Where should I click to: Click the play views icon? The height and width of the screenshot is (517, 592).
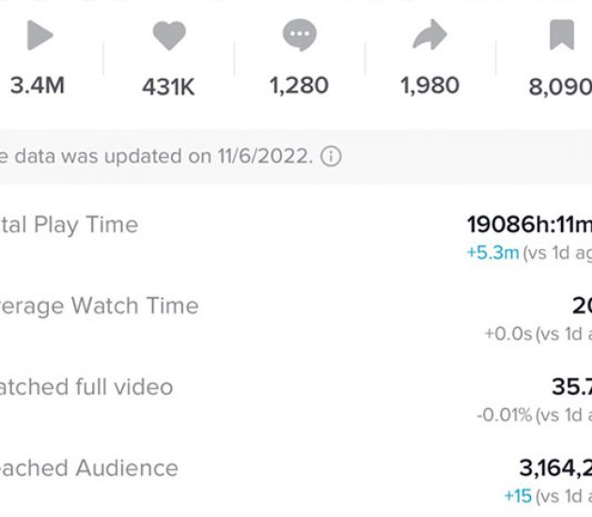(x=40, y=35)
